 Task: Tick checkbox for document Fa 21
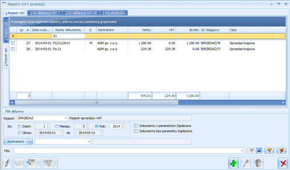tap(13, 49)
